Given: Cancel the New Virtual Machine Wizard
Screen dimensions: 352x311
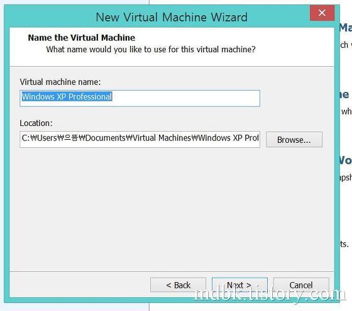Looking at the screenshot, I should (301, 285).
